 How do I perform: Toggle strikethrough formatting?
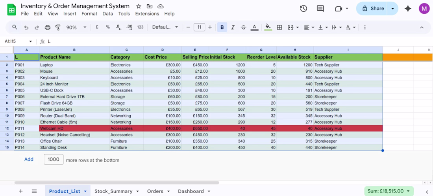244,27
